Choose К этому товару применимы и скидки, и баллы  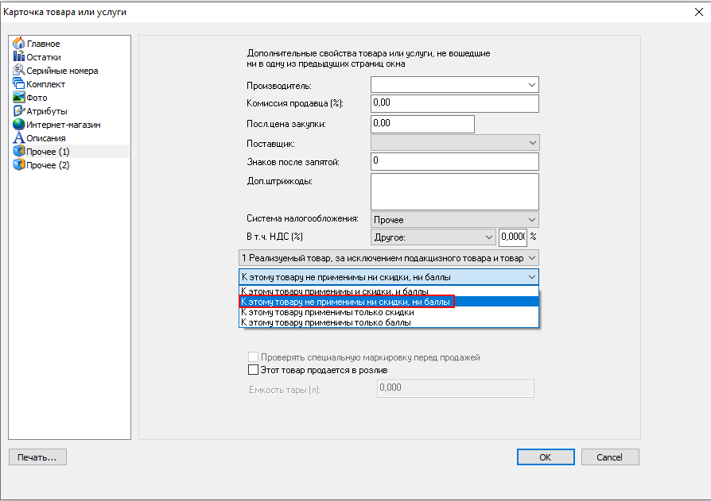tap(389, 291)
